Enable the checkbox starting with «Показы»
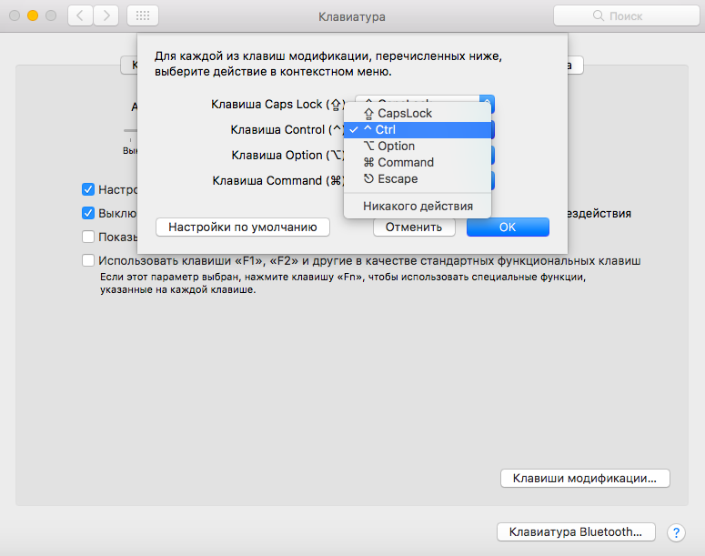The height and width of the screenshot is (556, 705). click(x=88, y=237)
